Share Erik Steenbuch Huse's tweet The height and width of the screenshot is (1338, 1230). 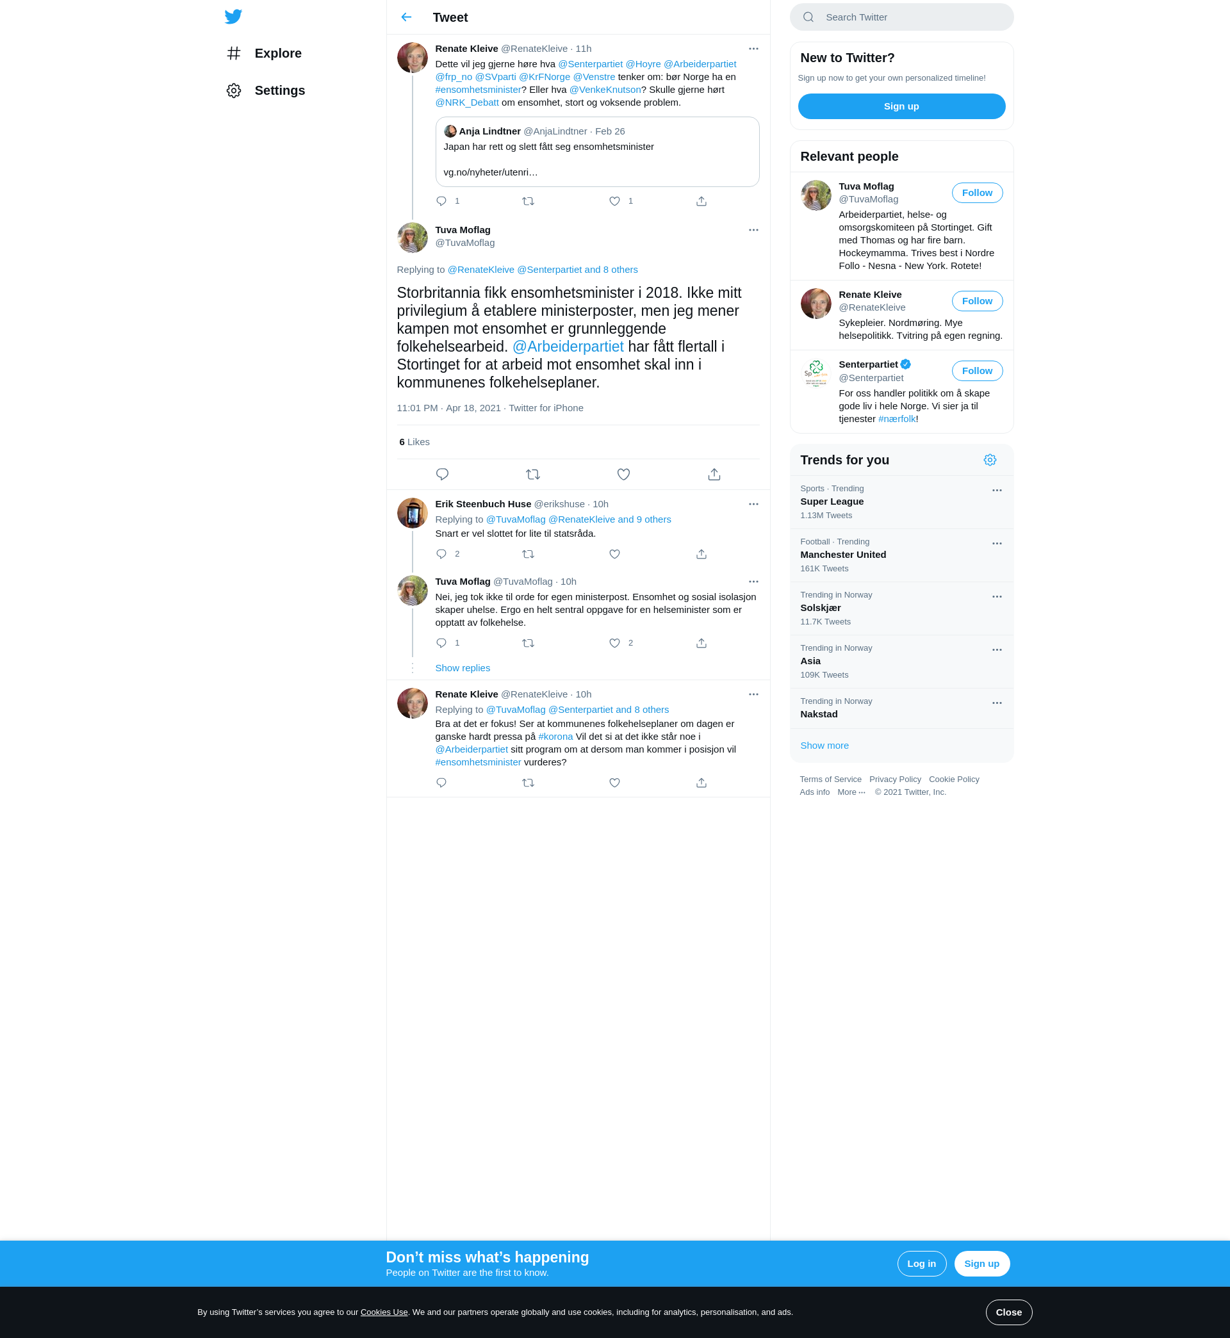pos(701,554)
